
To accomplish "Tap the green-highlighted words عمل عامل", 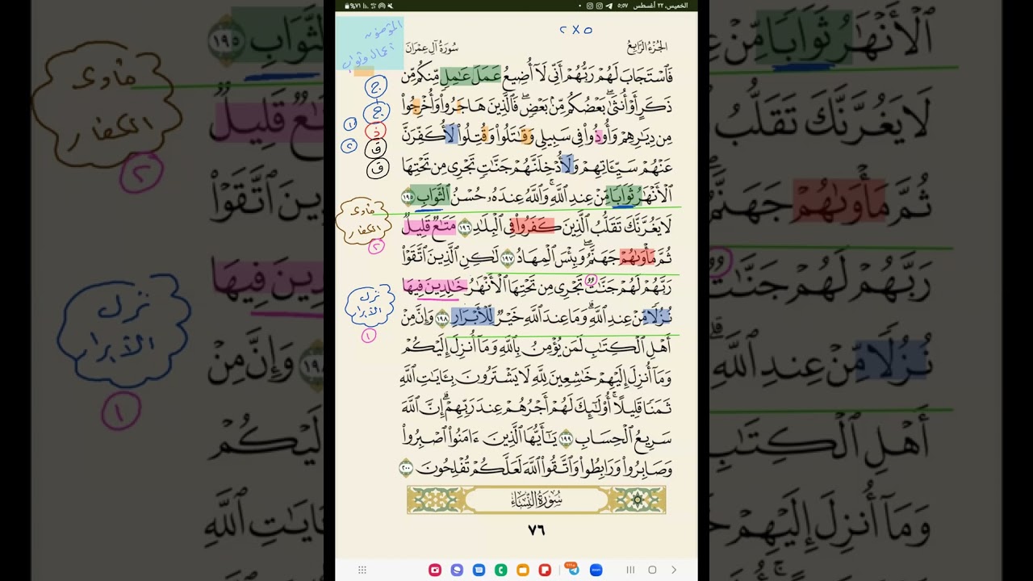I will click(470, 76).
